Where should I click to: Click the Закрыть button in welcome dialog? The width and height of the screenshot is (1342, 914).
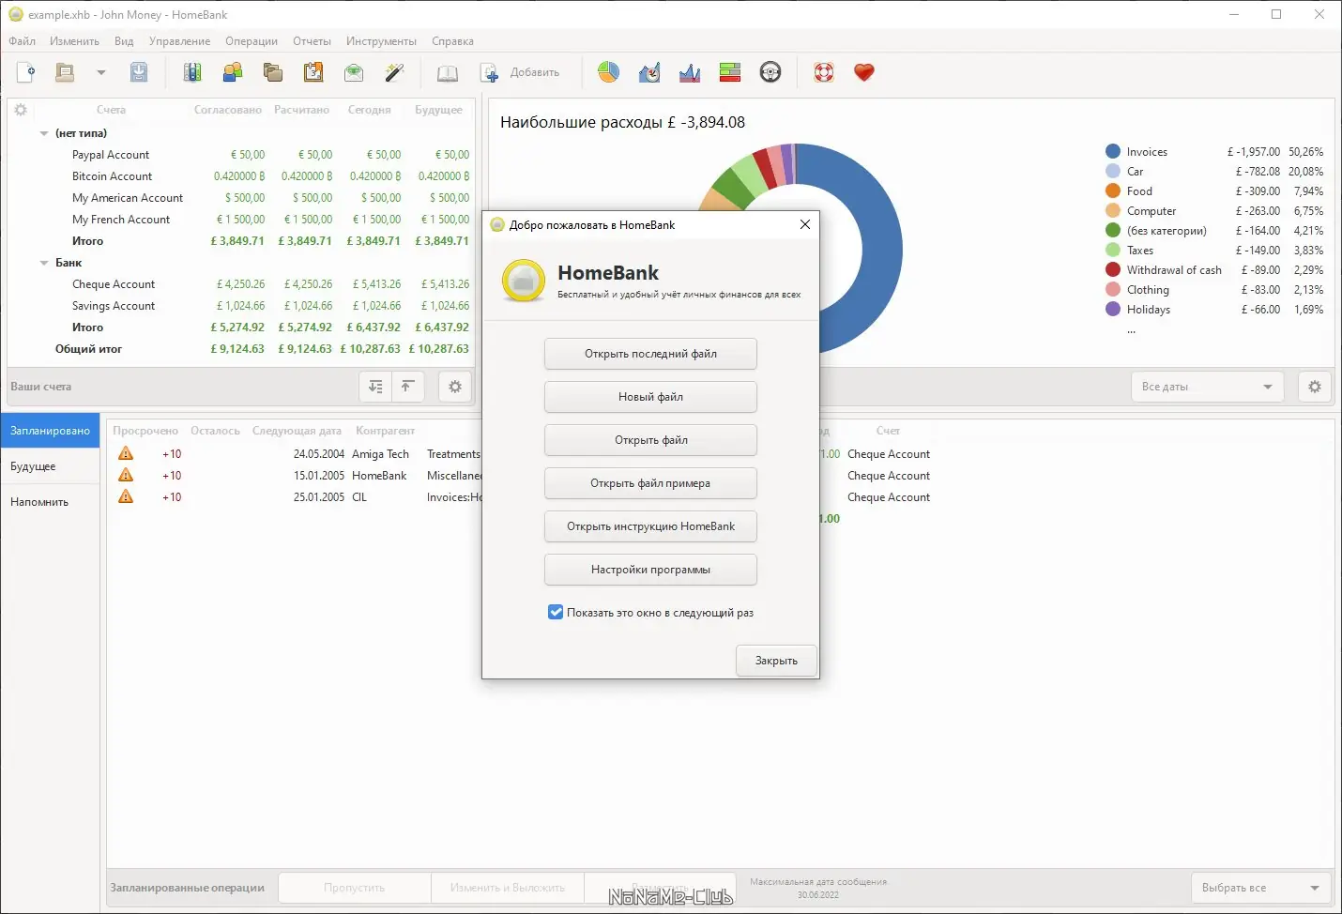pyautogui.click(x=776, y=661)
